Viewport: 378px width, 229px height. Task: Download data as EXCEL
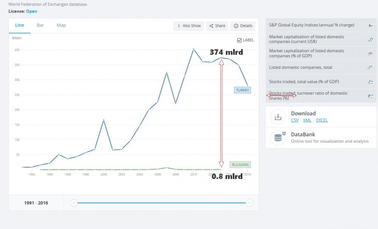pos(322,120)
